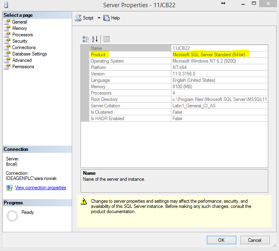Screen dimensions: 279x251
Task: Switch property grid to Categorized view
Action: pyautogui.click(x=86, y=39)
